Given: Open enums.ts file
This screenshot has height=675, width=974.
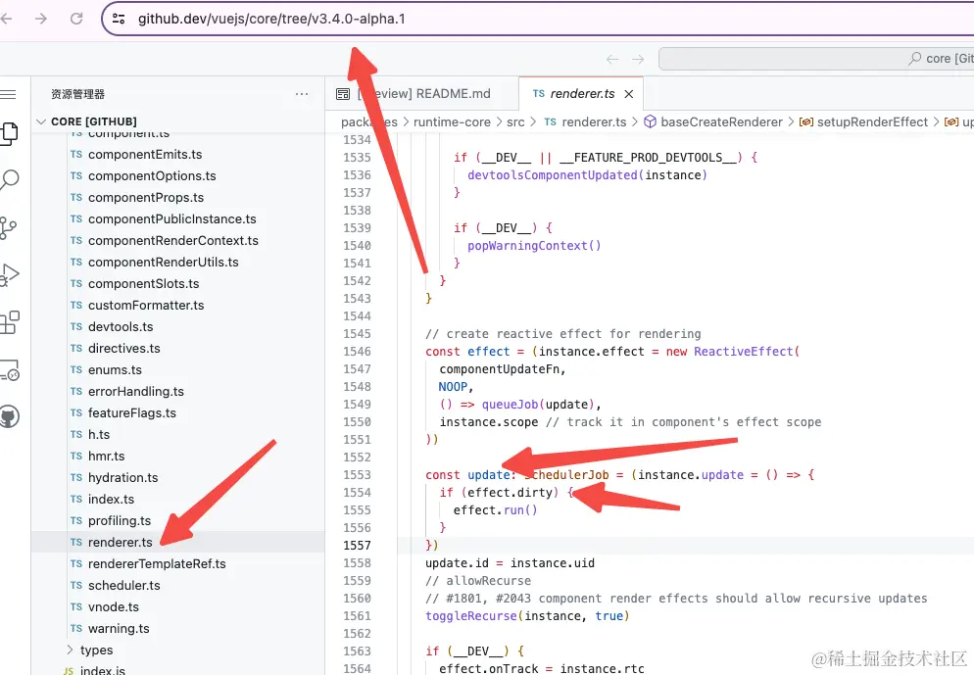Looking at the screenshot, I should coord(115,370).
